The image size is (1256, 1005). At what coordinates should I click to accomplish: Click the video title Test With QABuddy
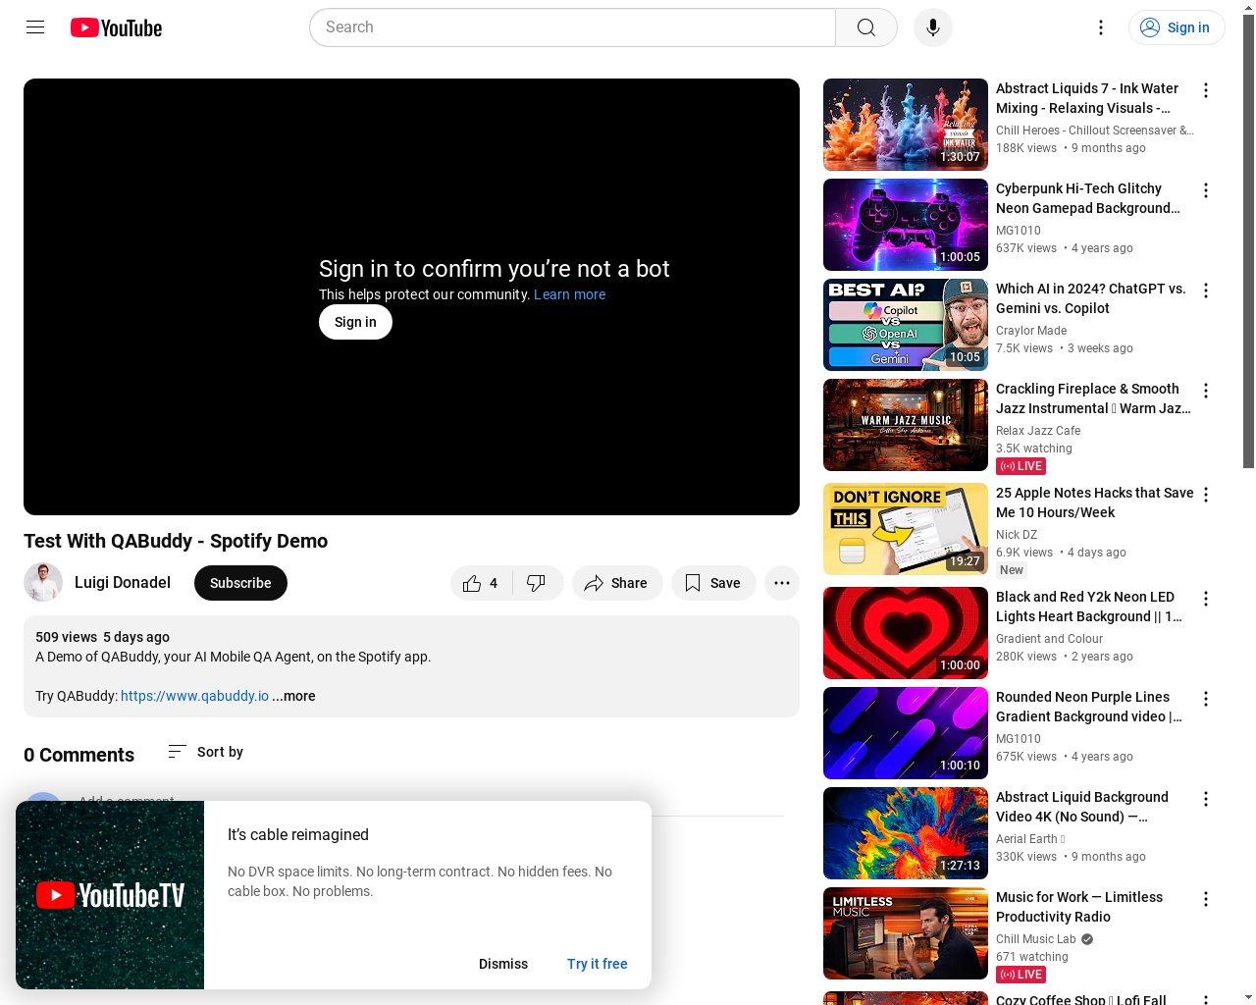pyautogui.click(x=176, y=541)
